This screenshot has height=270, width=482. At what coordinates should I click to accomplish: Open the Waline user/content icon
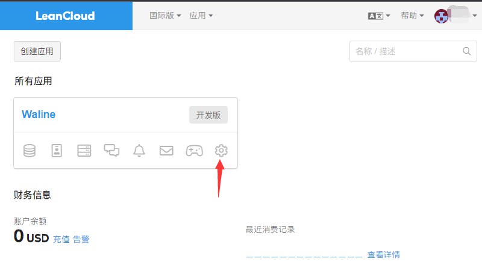click(57, 151)
